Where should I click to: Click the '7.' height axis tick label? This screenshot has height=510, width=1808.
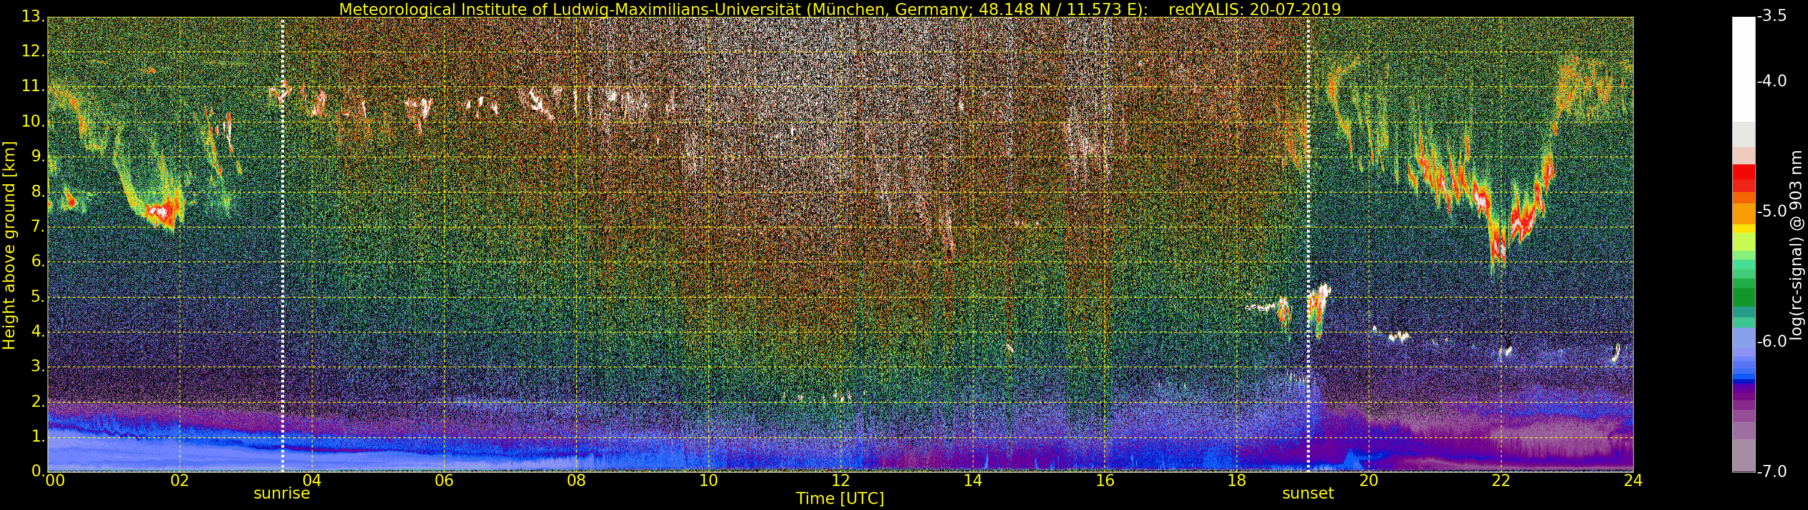click(37, 226)
